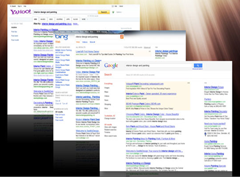This screenshot has width=240, height=177.
Task: Open the Valspar Paint Decorating ad link
Action: [x=144, y=84]
